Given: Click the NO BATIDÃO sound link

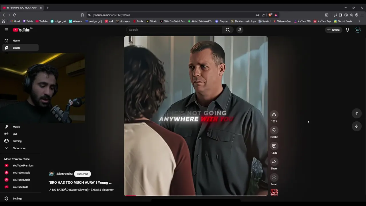Looking at the screenshot, I should (81, 190).
